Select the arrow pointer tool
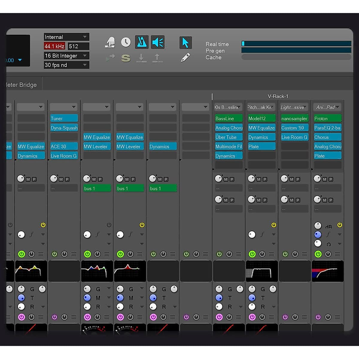 pyautogui.click(x=185, y=42)
